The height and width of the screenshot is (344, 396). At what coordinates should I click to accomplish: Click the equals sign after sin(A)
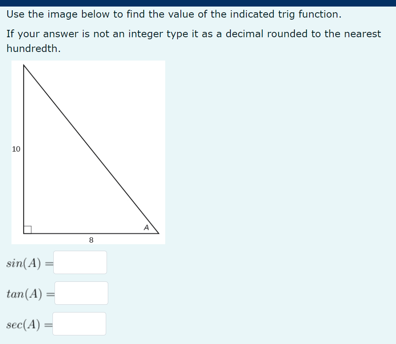click(x=49, y=262)
